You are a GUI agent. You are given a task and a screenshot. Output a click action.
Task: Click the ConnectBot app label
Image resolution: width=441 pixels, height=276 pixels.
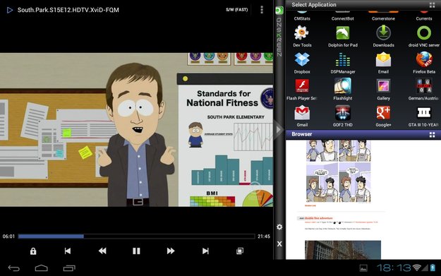coord(342,18)
